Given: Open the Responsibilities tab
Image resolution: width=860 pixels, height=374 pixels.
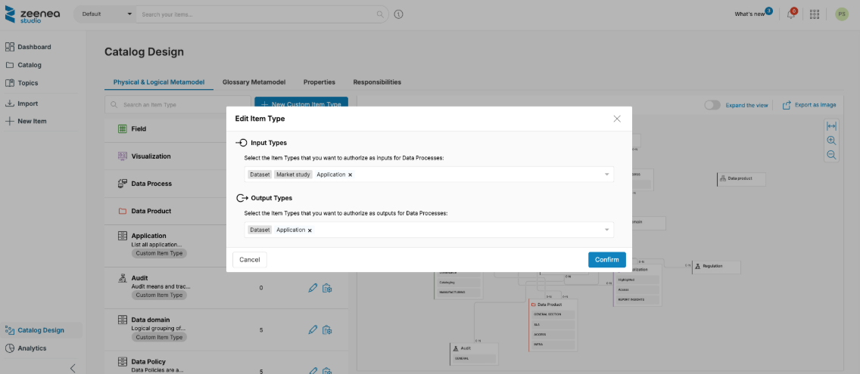Looking at the screenshot, I should [377, 82].
